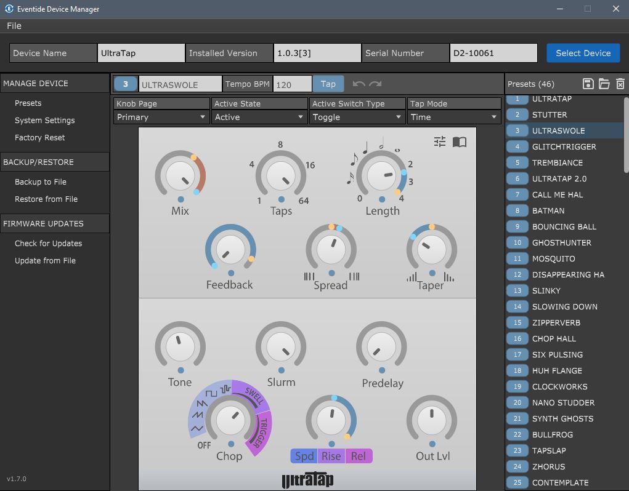Image resolution: width=629 pixels, height=491 pixels.
Task: Click Check for Updates
Action: coord(48,243)
